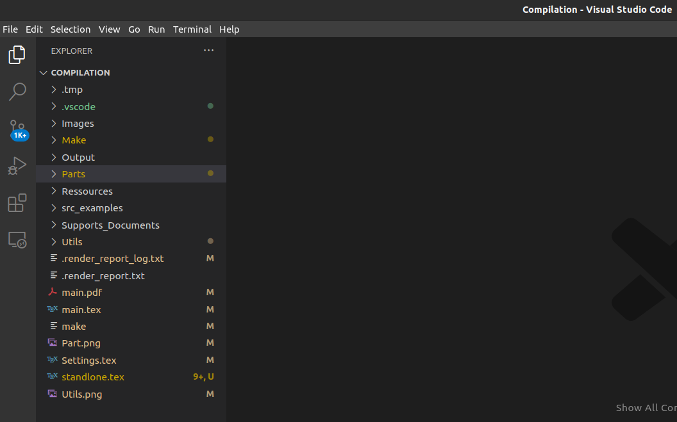Open the File menu
Viewport: 677px width, 422px height.
coord(10,29)
